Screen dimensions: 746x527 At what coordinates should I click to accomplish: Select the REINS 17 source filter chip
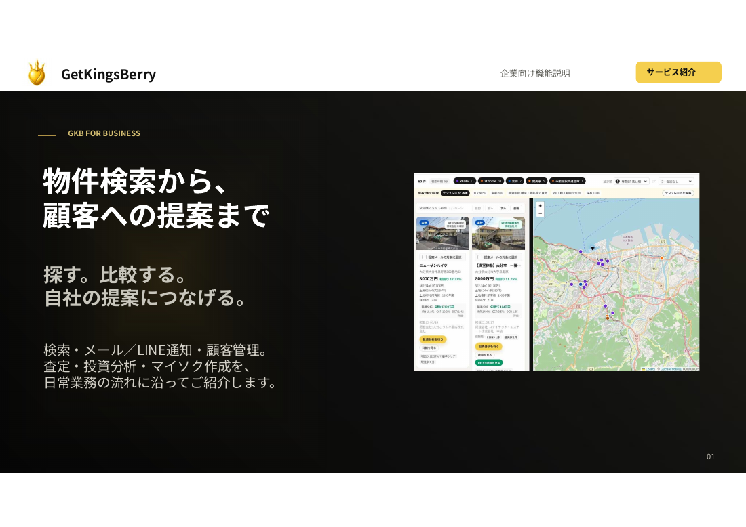465,181
